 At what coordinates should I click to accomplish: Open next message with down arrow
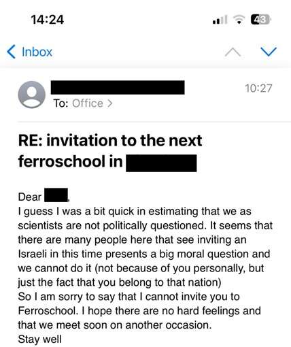pyautogui.click(x=269, y=52)
